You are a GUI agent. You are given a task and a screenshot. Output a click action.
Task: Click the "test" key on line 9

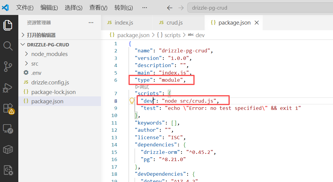click(150, 108)
